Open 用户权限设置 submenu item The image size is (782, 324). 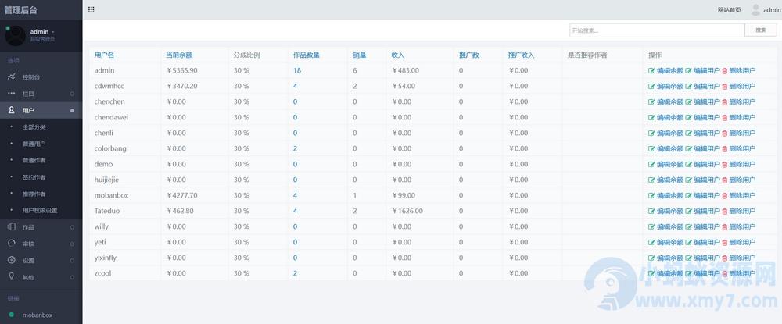pos(40,210)
